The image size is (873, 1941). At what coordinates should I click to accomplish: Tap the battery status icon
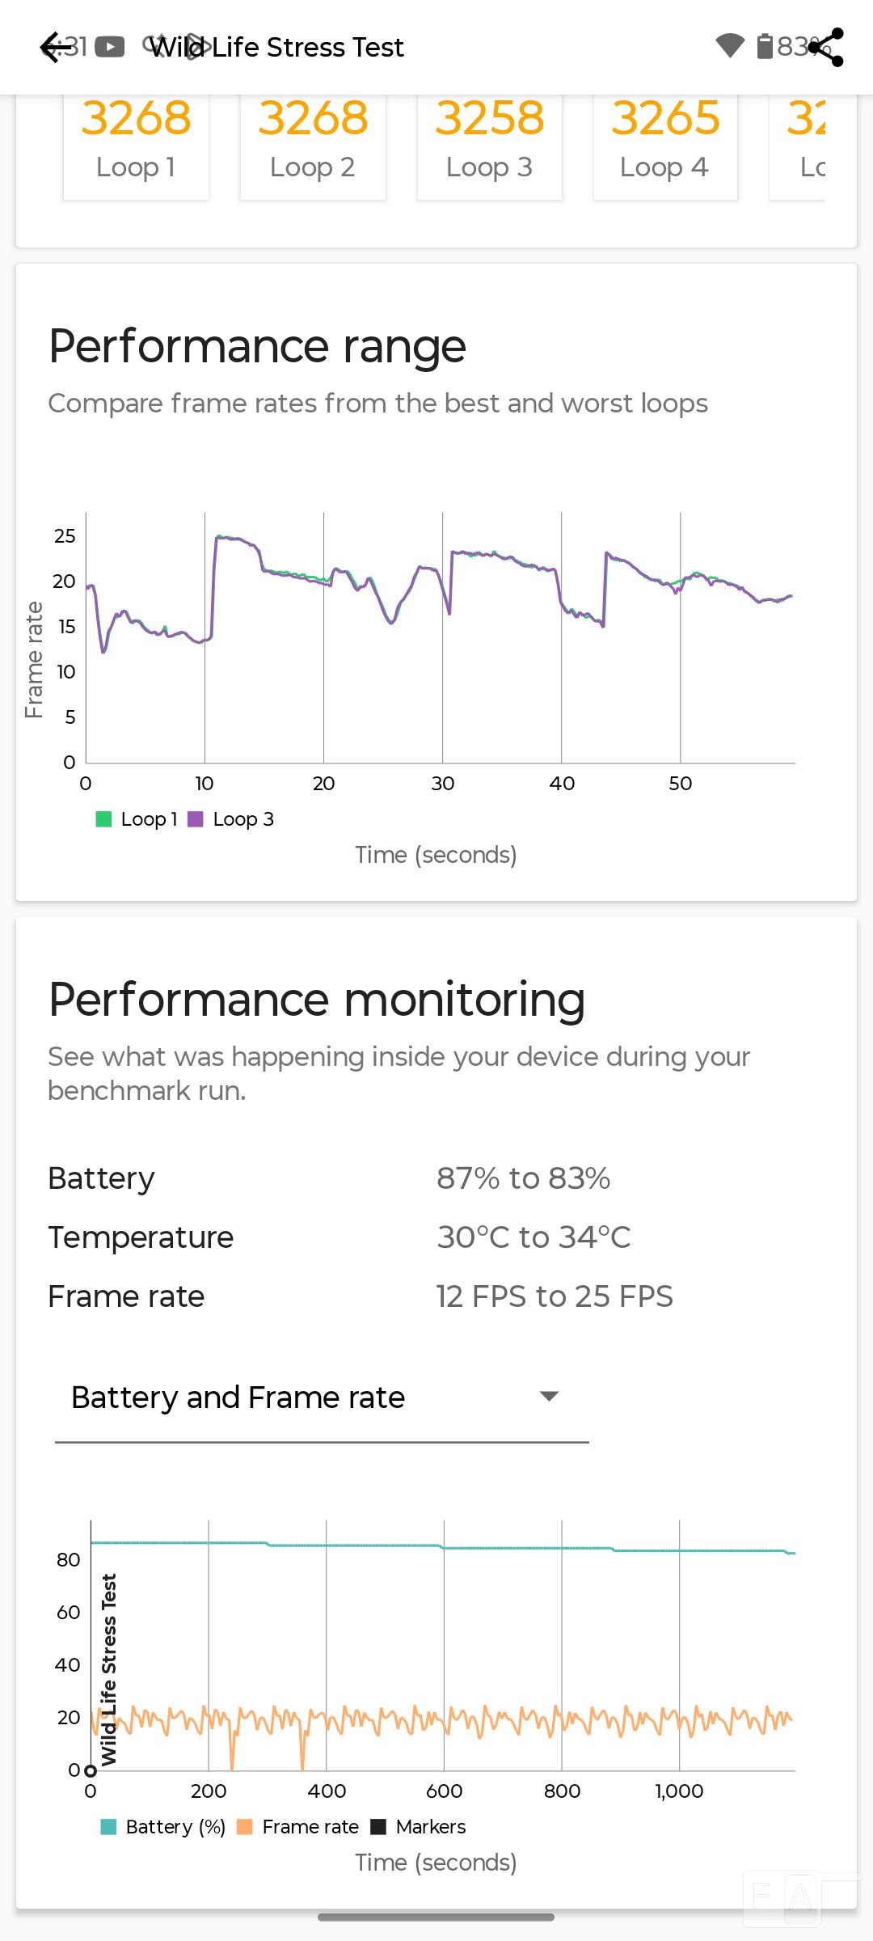pos(764,46)
